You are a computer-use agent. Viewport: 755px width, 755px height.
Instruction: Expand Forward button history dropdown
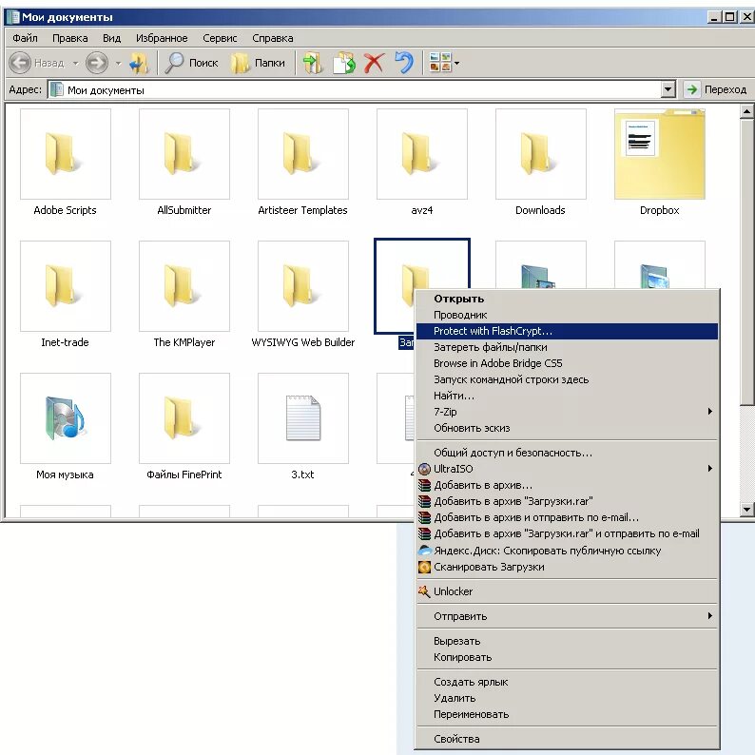click(x=119, y=63)
